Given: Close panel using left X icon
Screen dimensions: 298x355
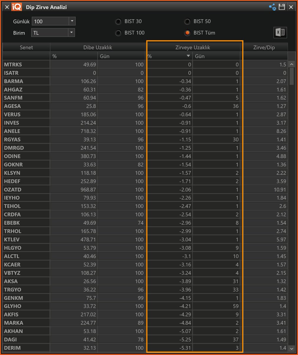Looking at the screenshot, I should point(7,7).
